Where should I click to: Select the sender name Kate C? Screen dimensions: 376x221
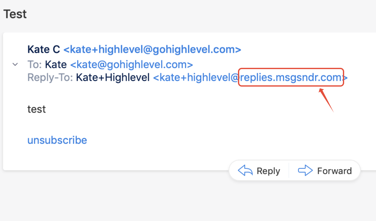[x=44, y=49]
